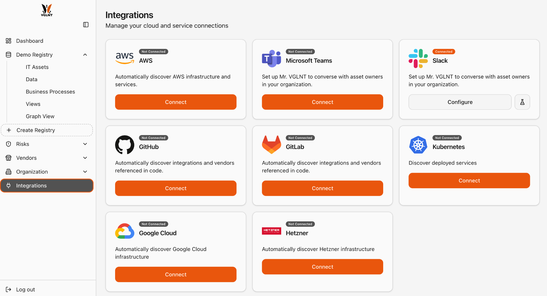Click the Log out icon in the sidebar

pyautogui.click(x=9, y=289)
